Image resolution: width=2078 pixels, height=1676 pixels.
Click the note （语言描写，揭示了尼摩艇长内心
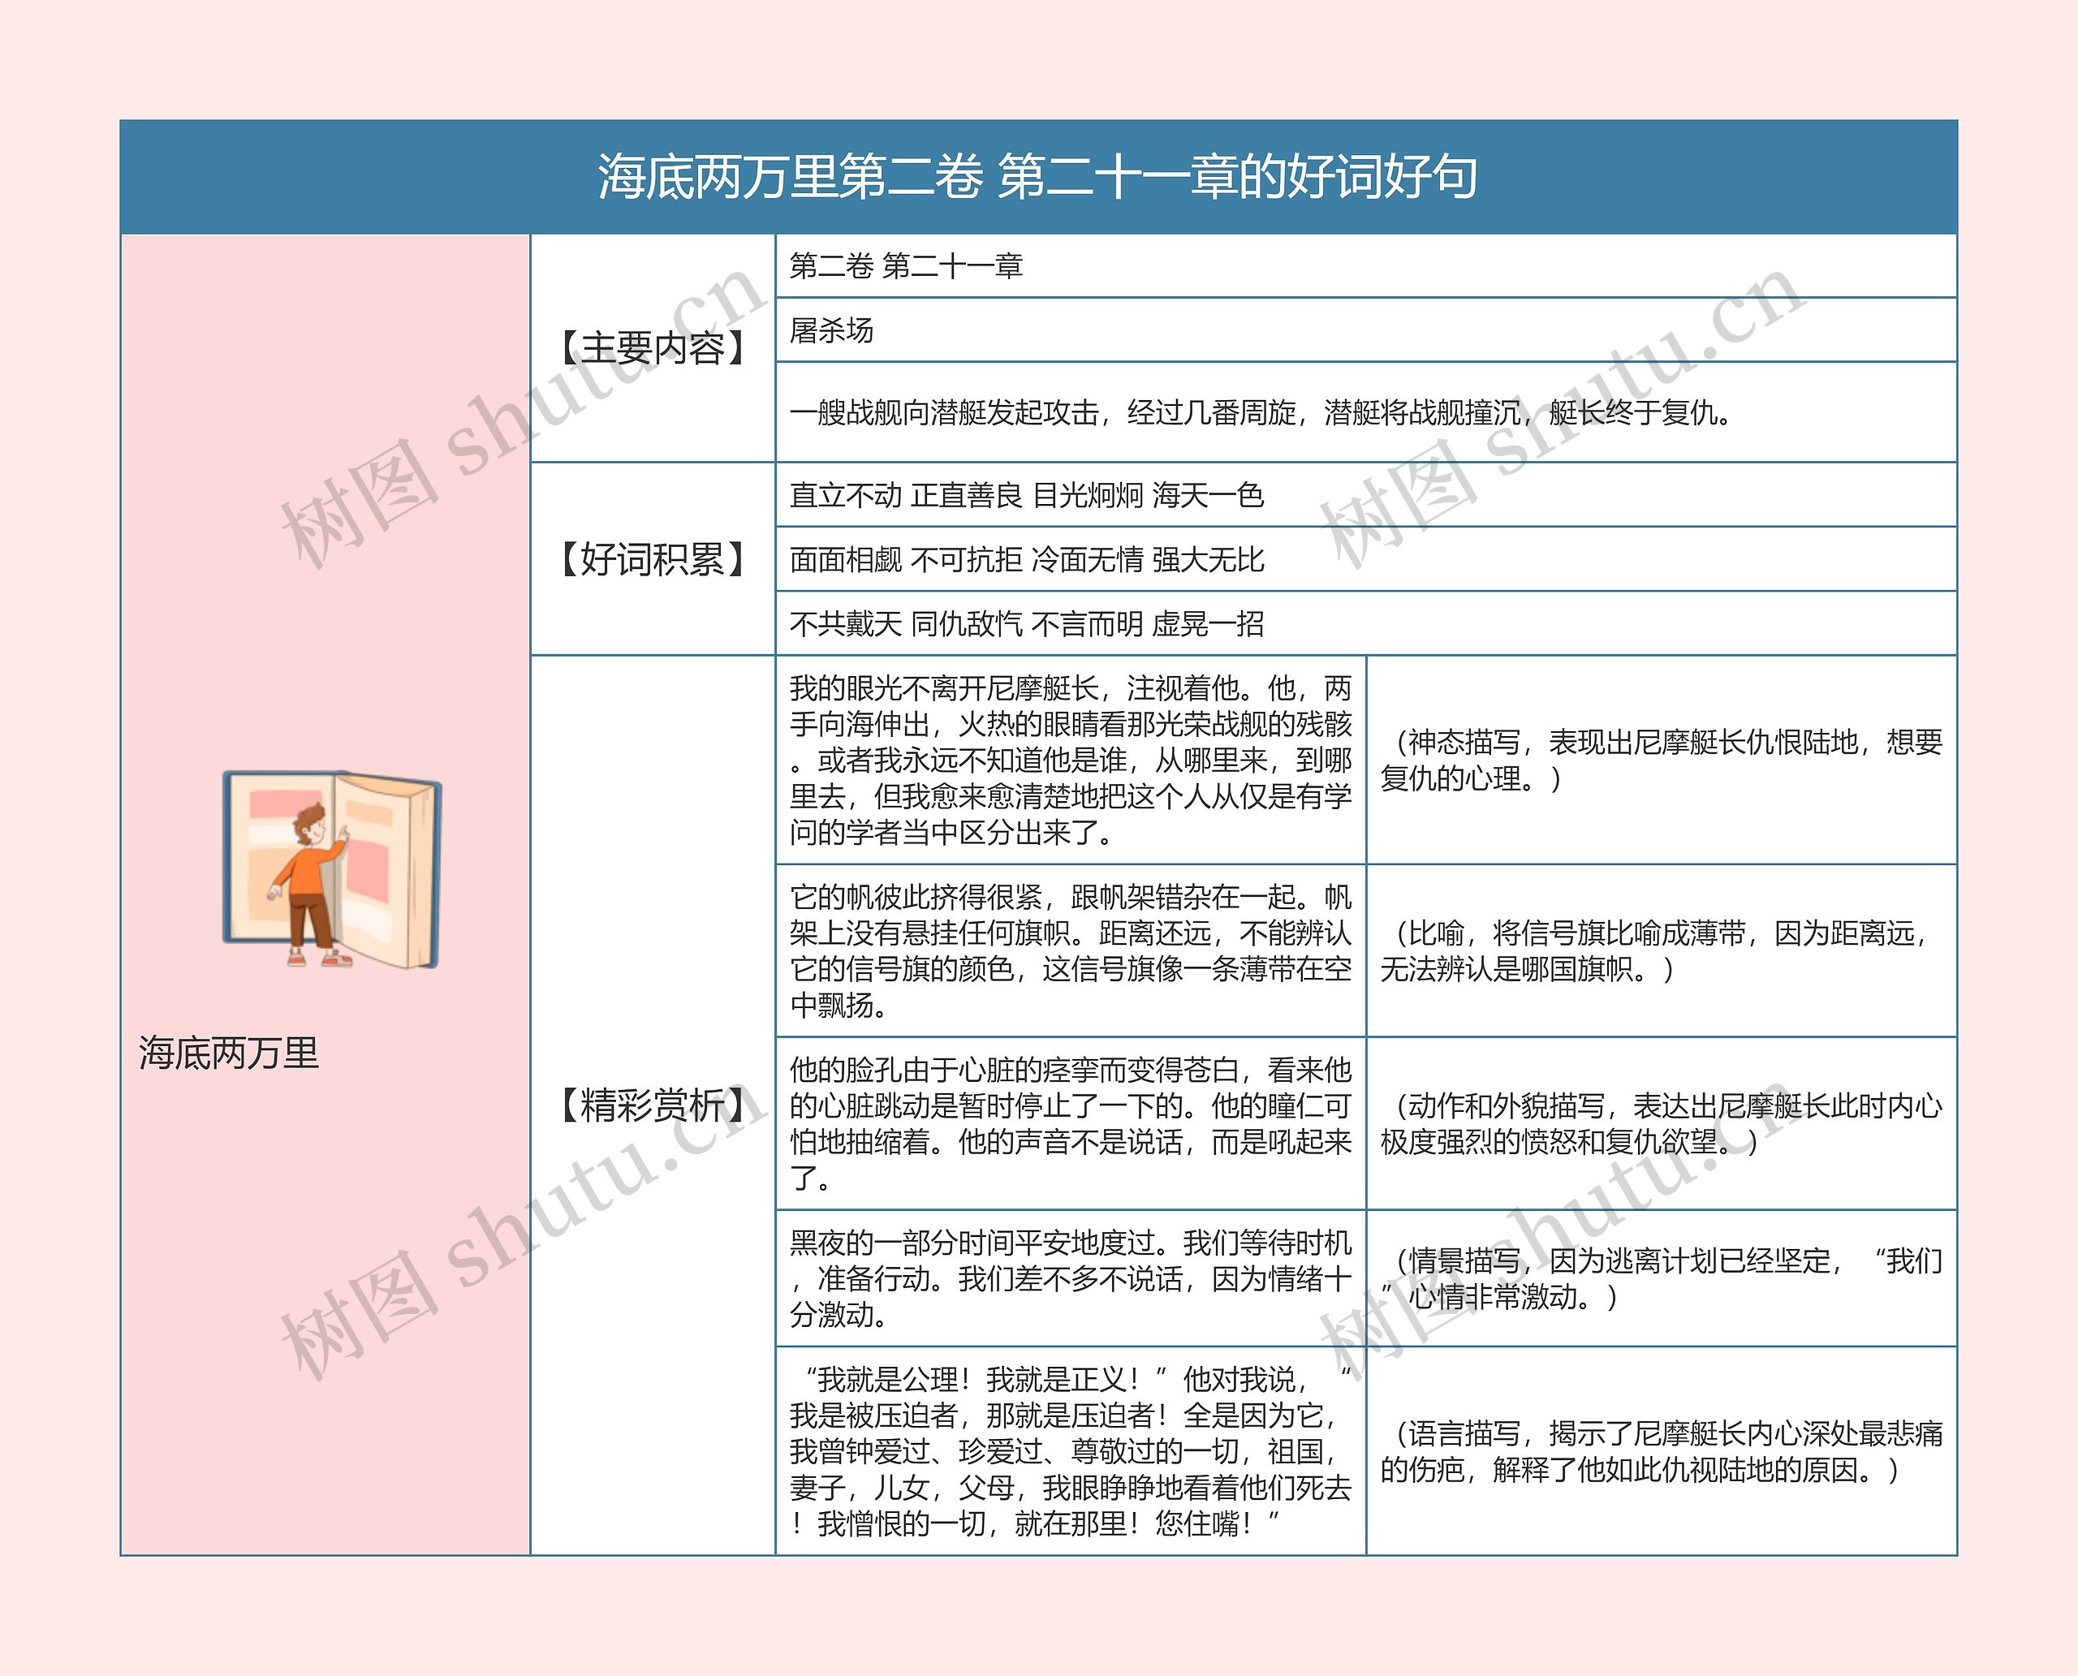1662,1451
